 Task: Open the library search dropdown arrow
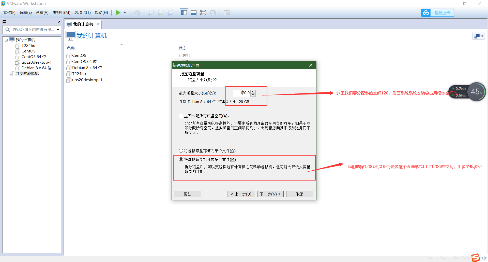(x=58, y=30)
